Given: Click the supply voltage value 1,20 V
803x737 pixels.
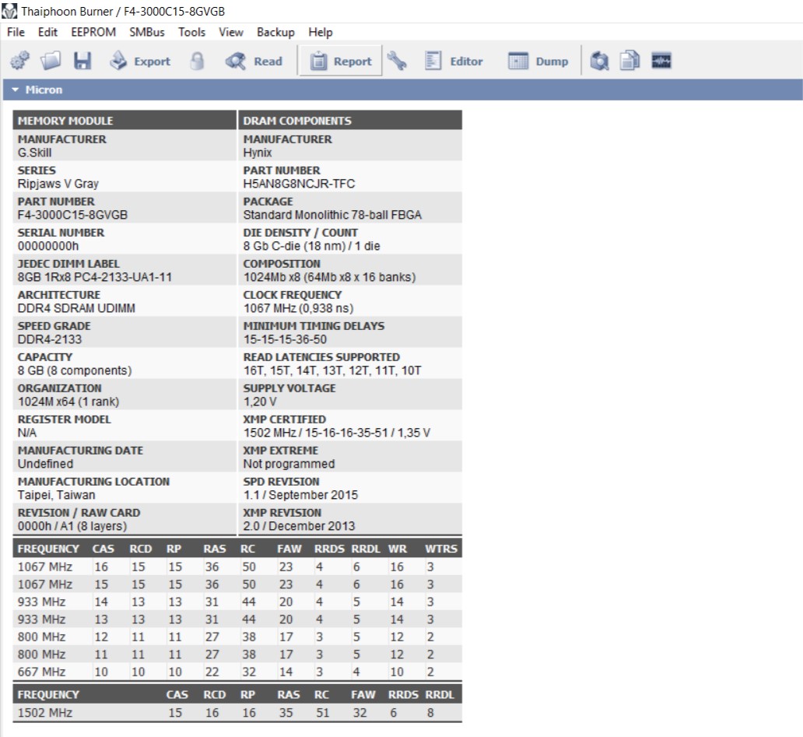Looking at the screenshot, I should (x=260, y=402).
